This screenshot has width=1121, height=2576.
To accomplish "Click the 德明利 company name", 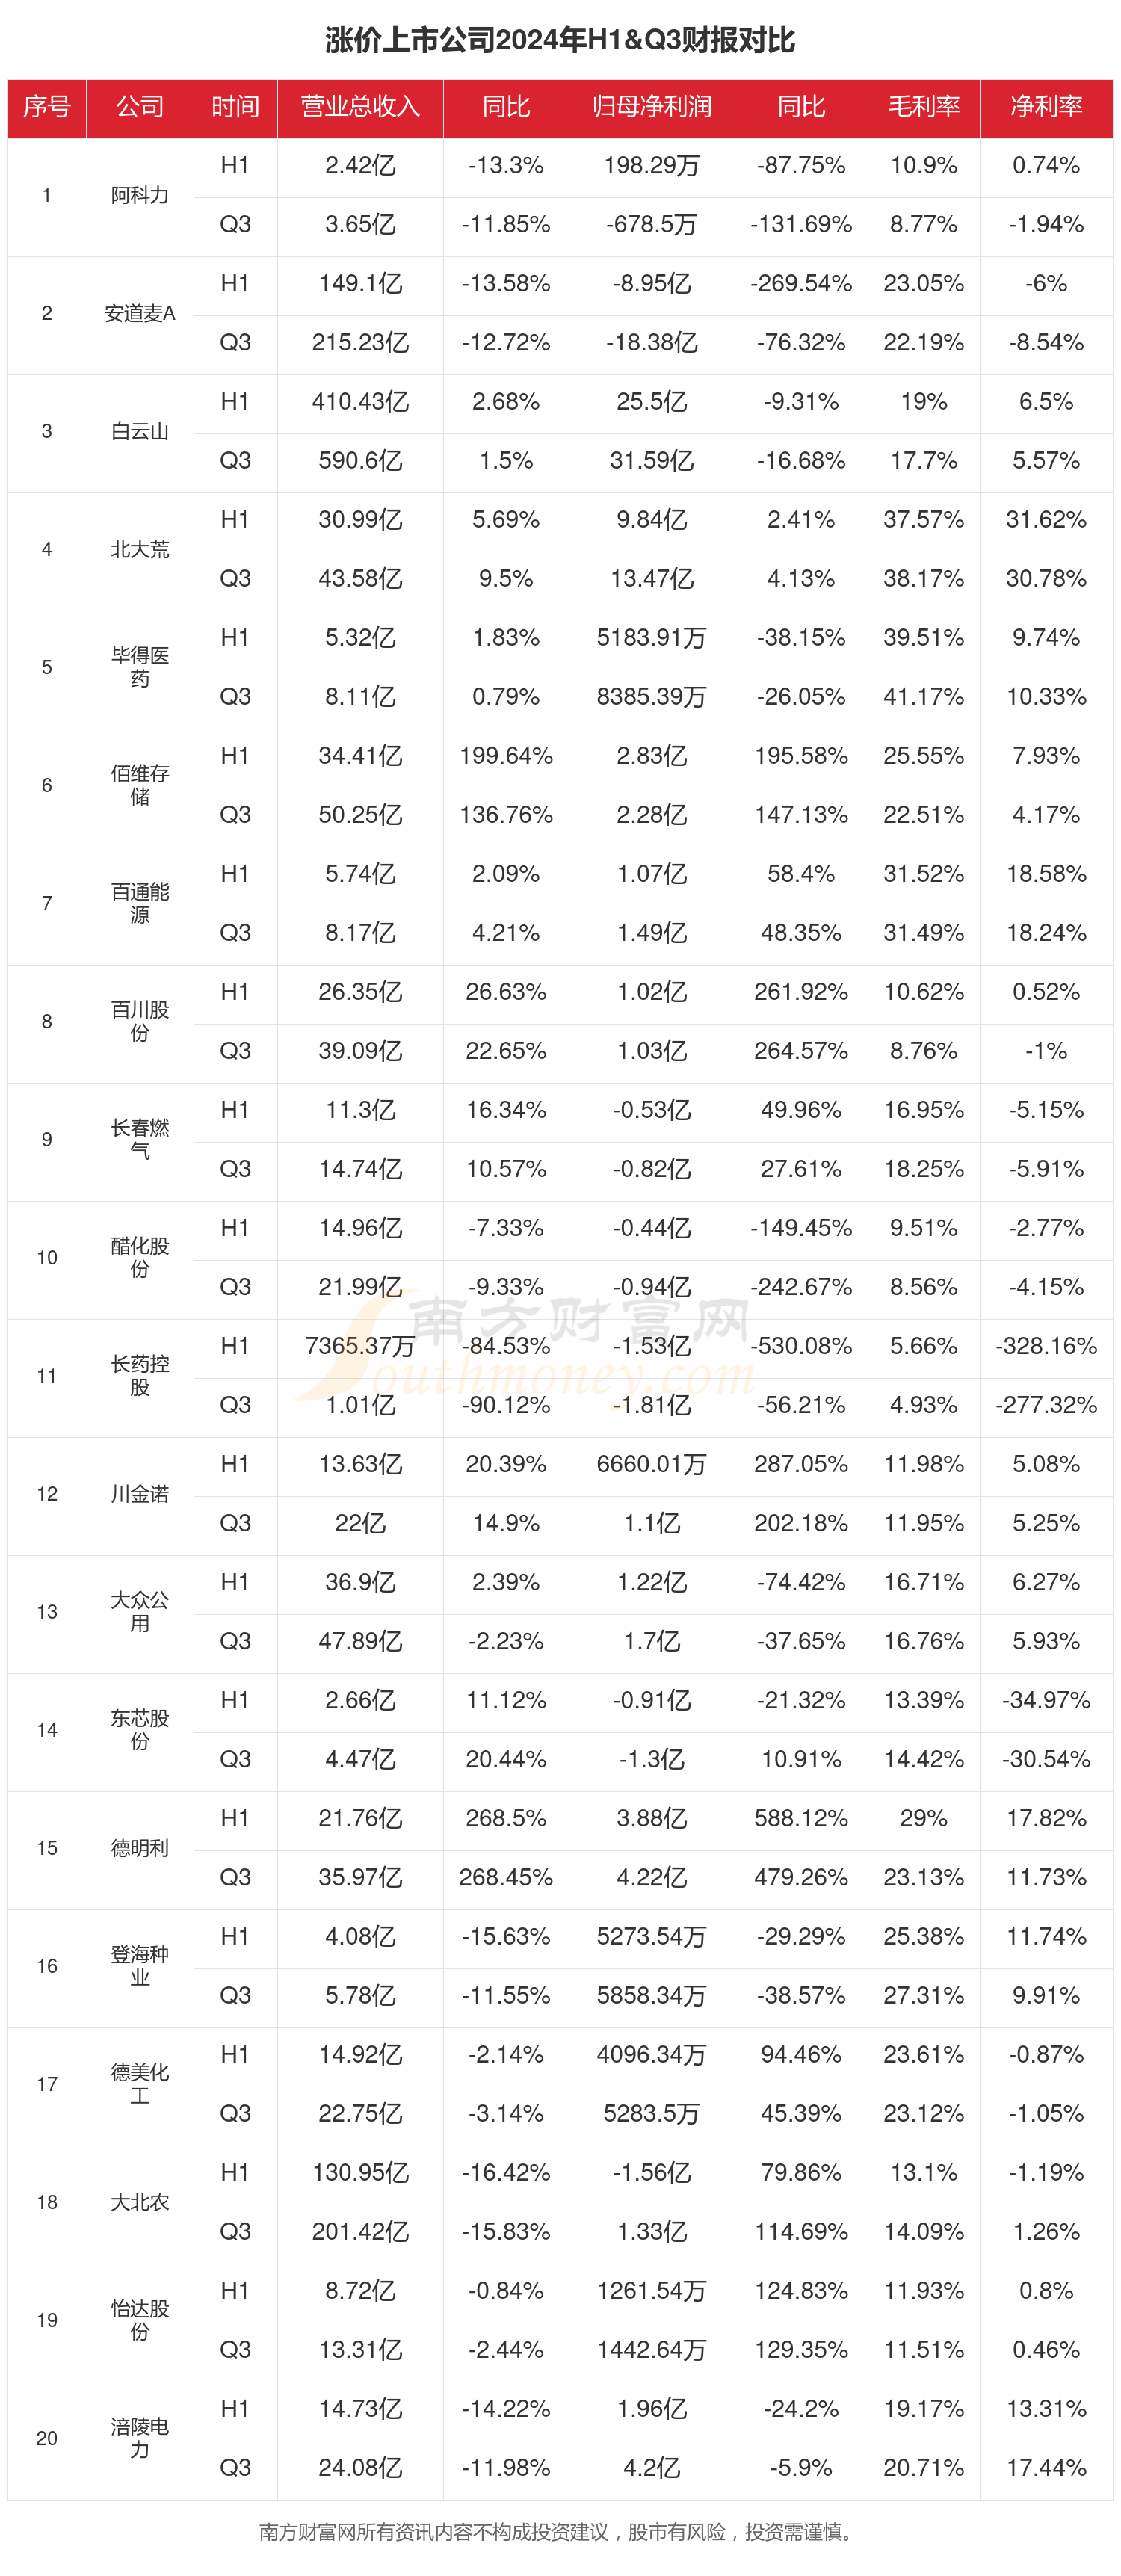I will point(140,1848).
